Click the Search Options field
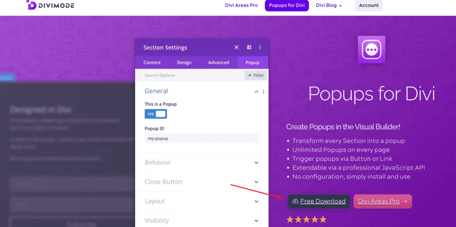The width and height of the screenshot is (456, 227). 191,75
